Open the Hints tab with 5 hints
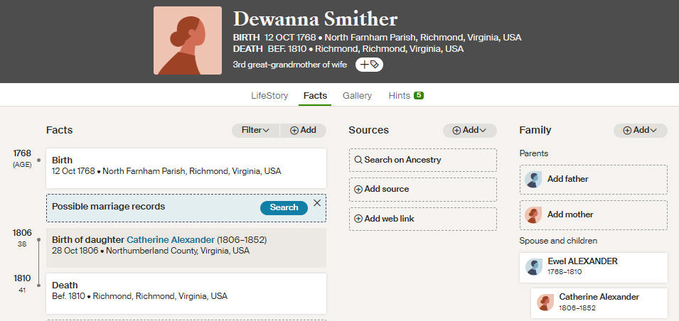 coord(406,96)
